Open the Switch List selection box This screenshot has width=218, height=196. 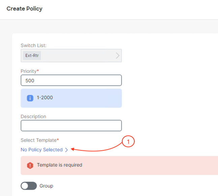click(x=71, y=56)
